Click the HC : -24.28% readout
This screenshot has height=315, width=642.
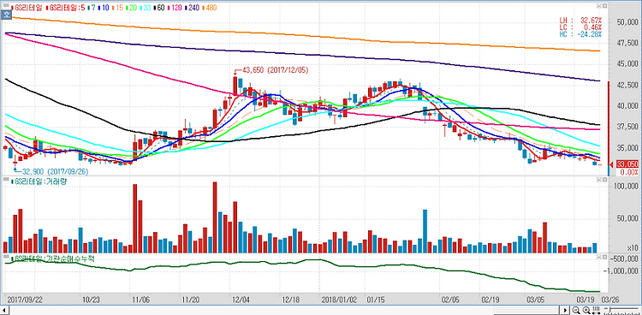pyautogui.click(x=581, y=33)
